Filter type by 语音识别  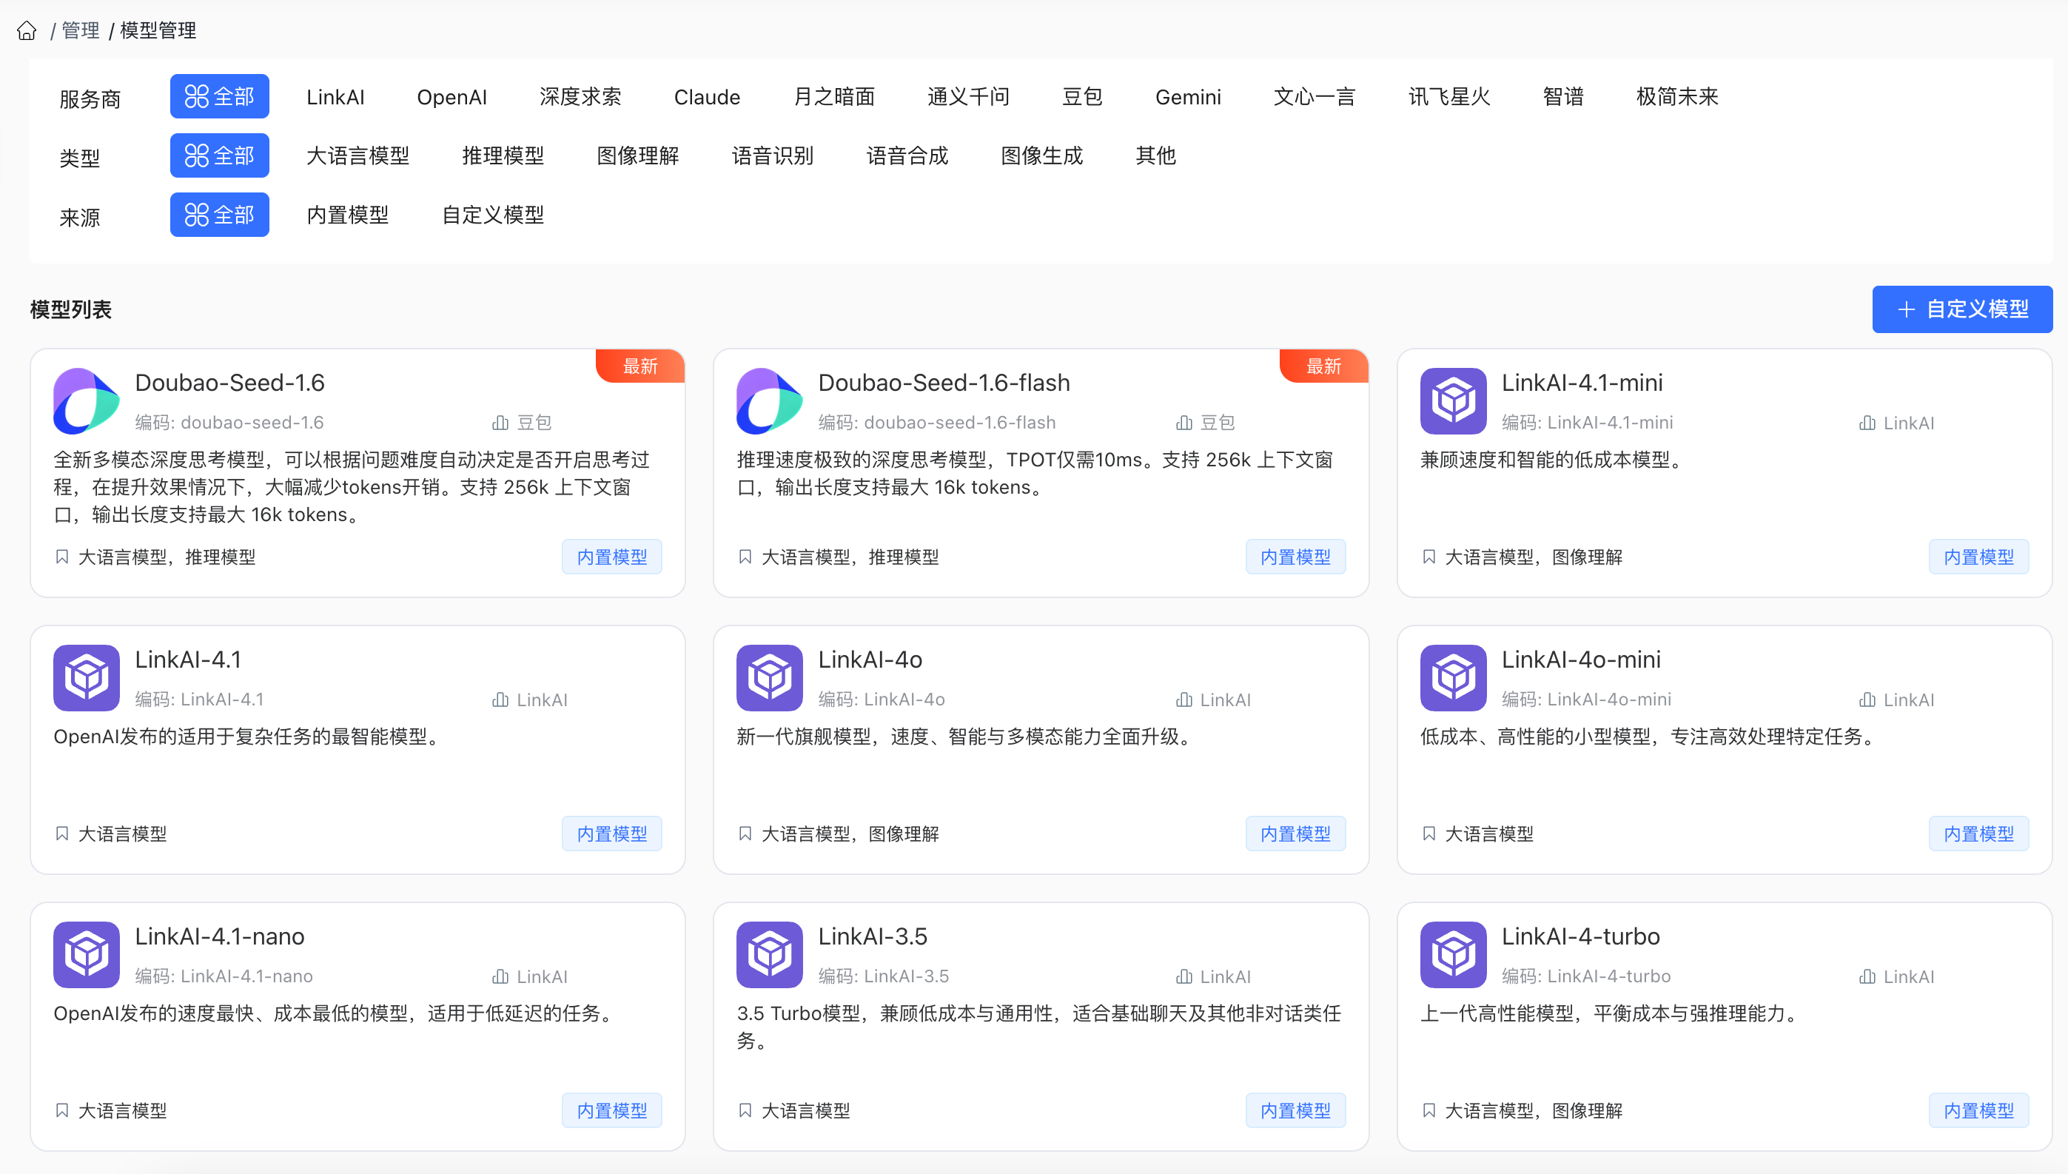773,155
